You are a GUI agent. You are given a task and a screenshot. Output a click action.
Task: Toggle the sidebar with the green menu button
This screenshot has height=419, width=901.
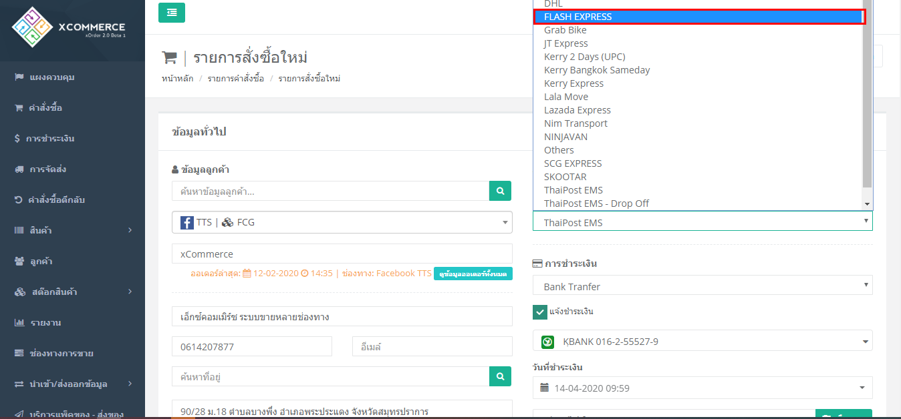[x=172, y=13]
